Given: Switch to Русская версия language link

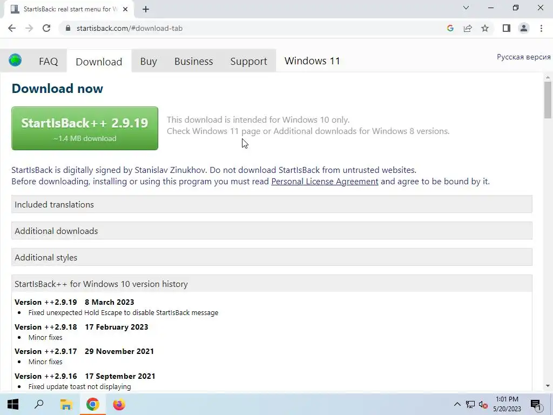Looking at the screenshot, I should (x=523, y=57).
